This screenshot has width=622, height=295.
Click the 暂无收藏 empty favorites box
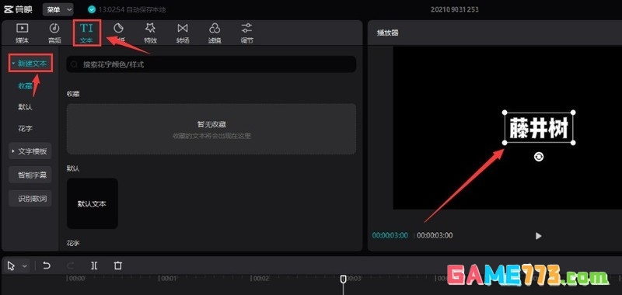[211, 129]
